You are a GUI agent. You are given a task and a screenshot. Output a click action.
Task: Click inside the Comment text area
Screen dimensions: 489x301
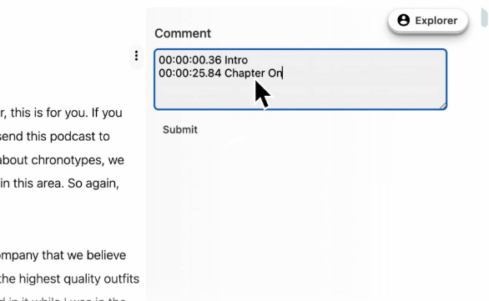[x=300, y=79]
